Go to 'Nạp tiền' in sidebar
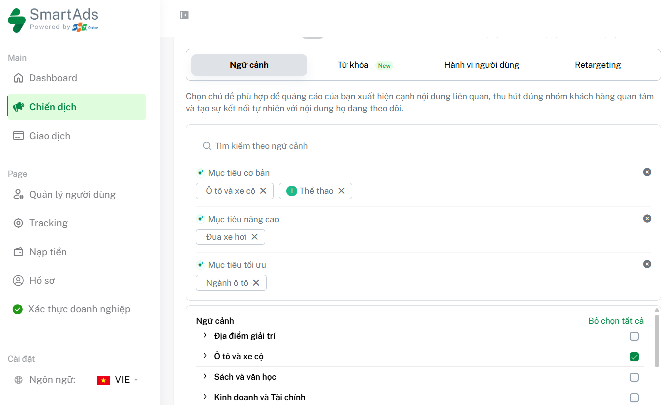This screenshot has width=672, height=405. pos(48,252)
